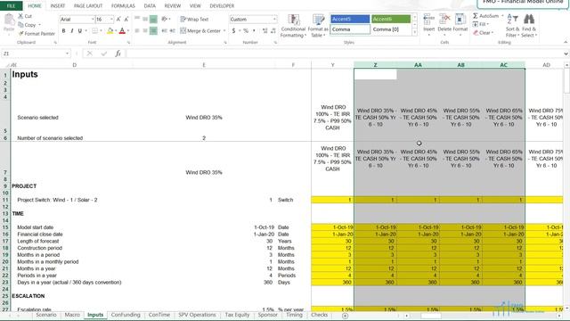Image resolution: width=570 pixels, height=321 pixels.
Task: Click the Copy button
Action: [x=27, y=25]
